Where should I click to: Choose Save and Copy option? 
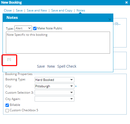62,10
